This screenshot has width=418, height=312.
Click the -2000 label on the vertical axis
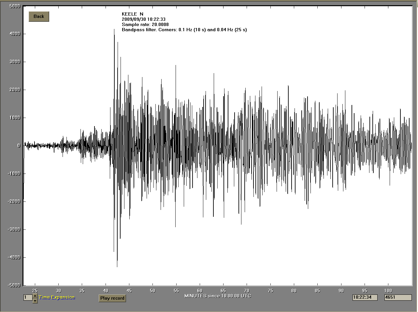(x=14, y=201)
